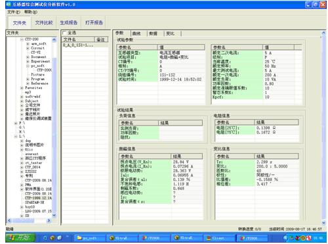This screenshot has width=328, height=244.
Task: Click folder tree scroll-up arrow
Action: coord(54,39)
